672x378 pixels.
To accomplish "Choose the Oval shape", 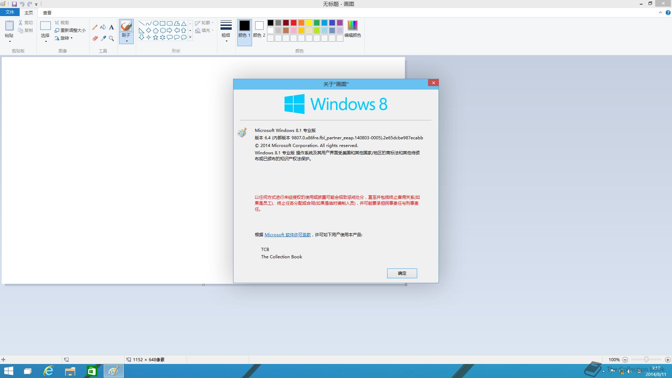I will 155,23.
